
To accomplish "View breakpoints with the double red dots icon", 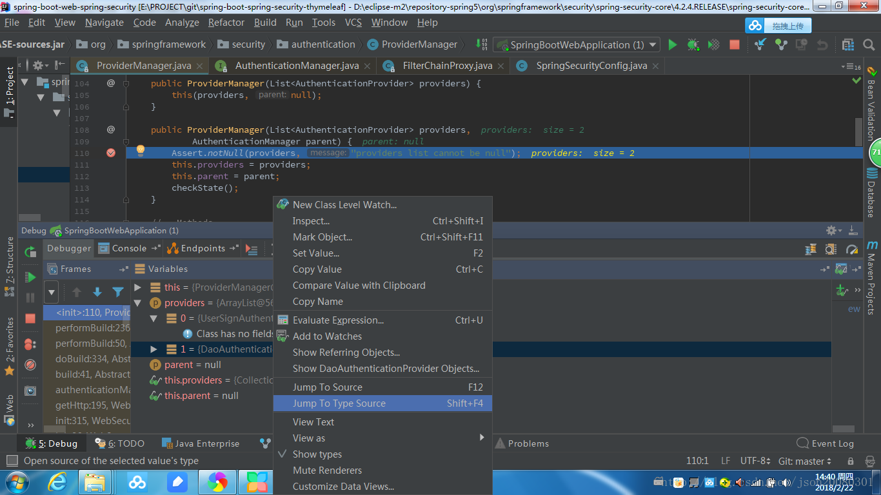I will point(30,344).
